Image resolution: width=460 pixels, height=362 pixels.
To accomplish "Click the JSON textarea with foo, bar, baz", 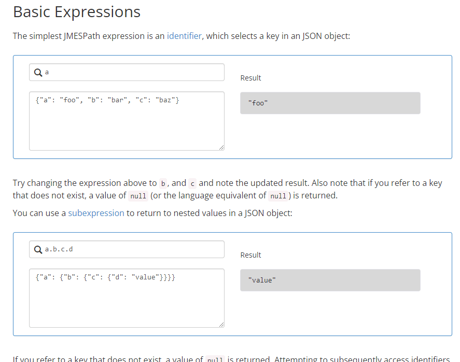I will (x=127, y=121).
